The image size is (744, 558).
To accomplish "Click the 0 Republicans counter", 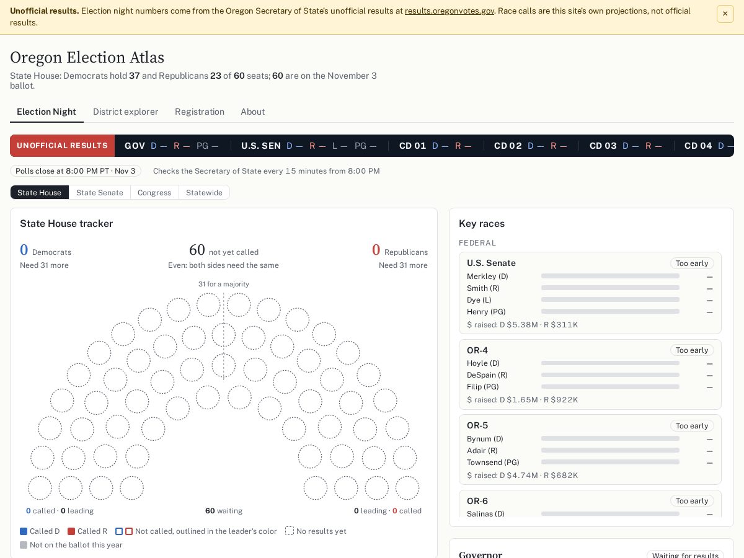I will click(400, 250).
